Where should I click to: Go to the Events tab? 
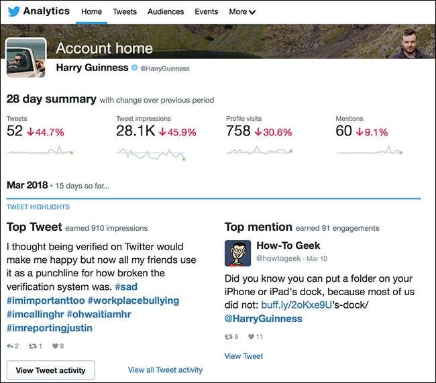point(207,11)
